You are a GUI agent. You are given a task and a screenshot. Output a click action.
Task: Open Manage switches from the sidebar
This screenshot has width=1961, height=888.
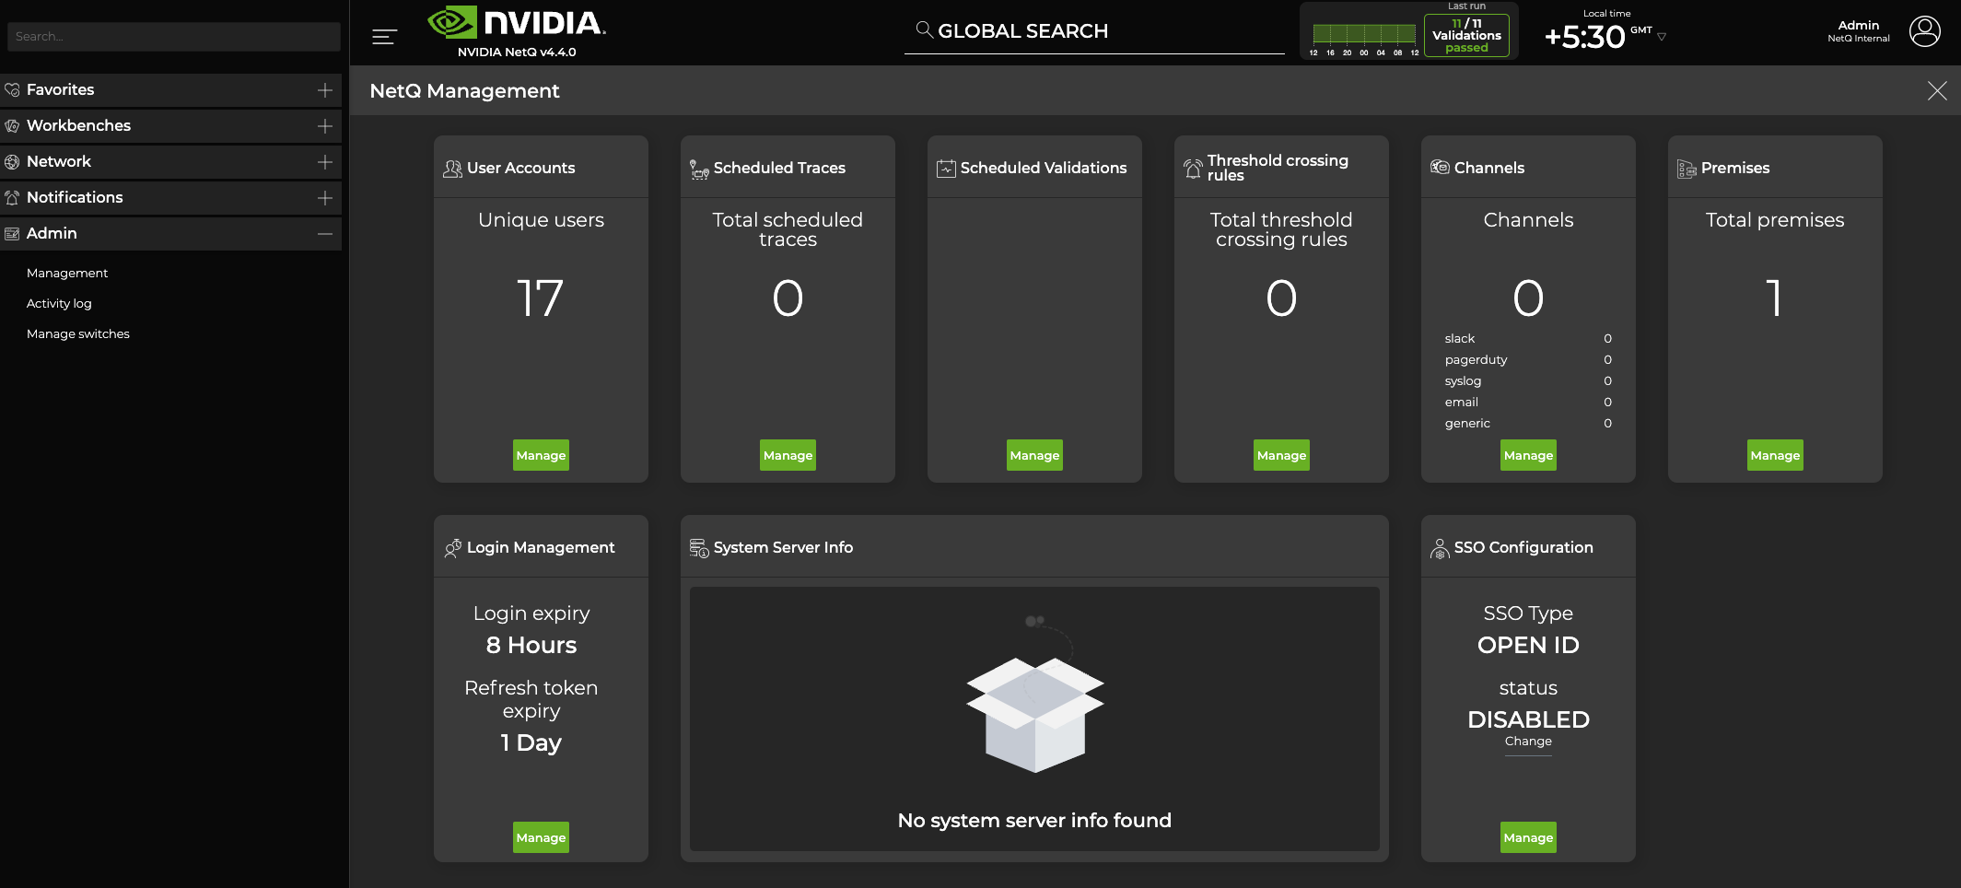pos(78,333)
